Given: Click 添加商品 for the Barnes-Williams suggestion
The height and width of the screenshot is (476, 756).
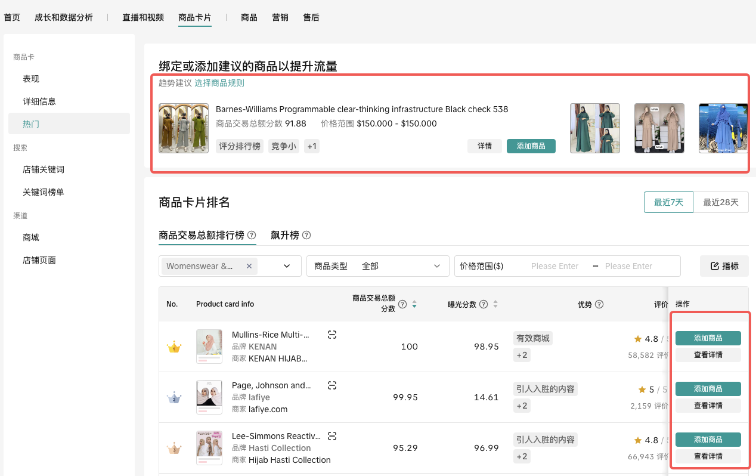Looking at the screenshot, I should click(x=531, y=146).
